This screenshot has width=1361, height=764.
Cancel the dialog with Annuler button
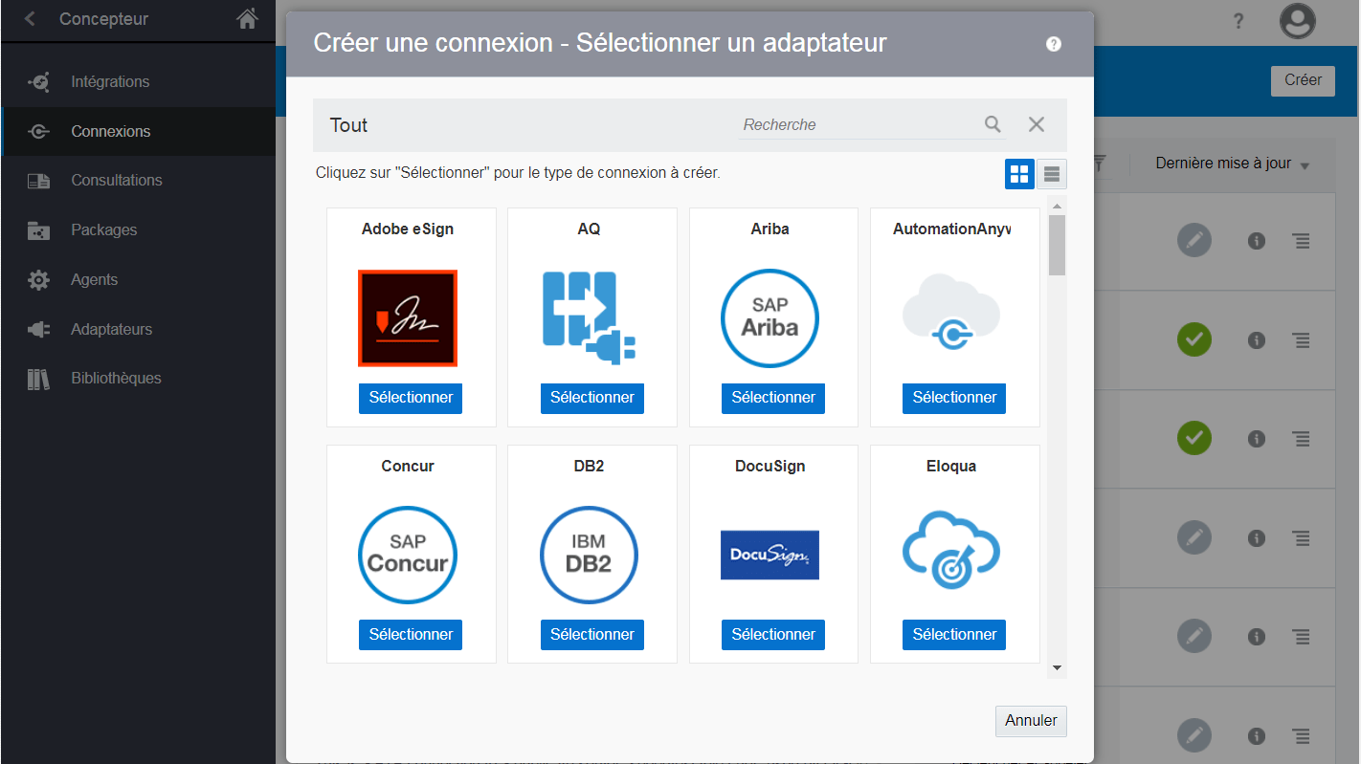click(1031, 721)
